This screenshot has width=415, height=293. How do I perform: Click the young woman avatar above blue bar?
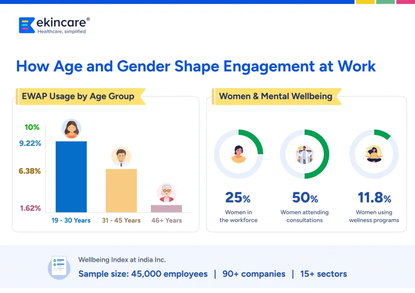(71, 129)
